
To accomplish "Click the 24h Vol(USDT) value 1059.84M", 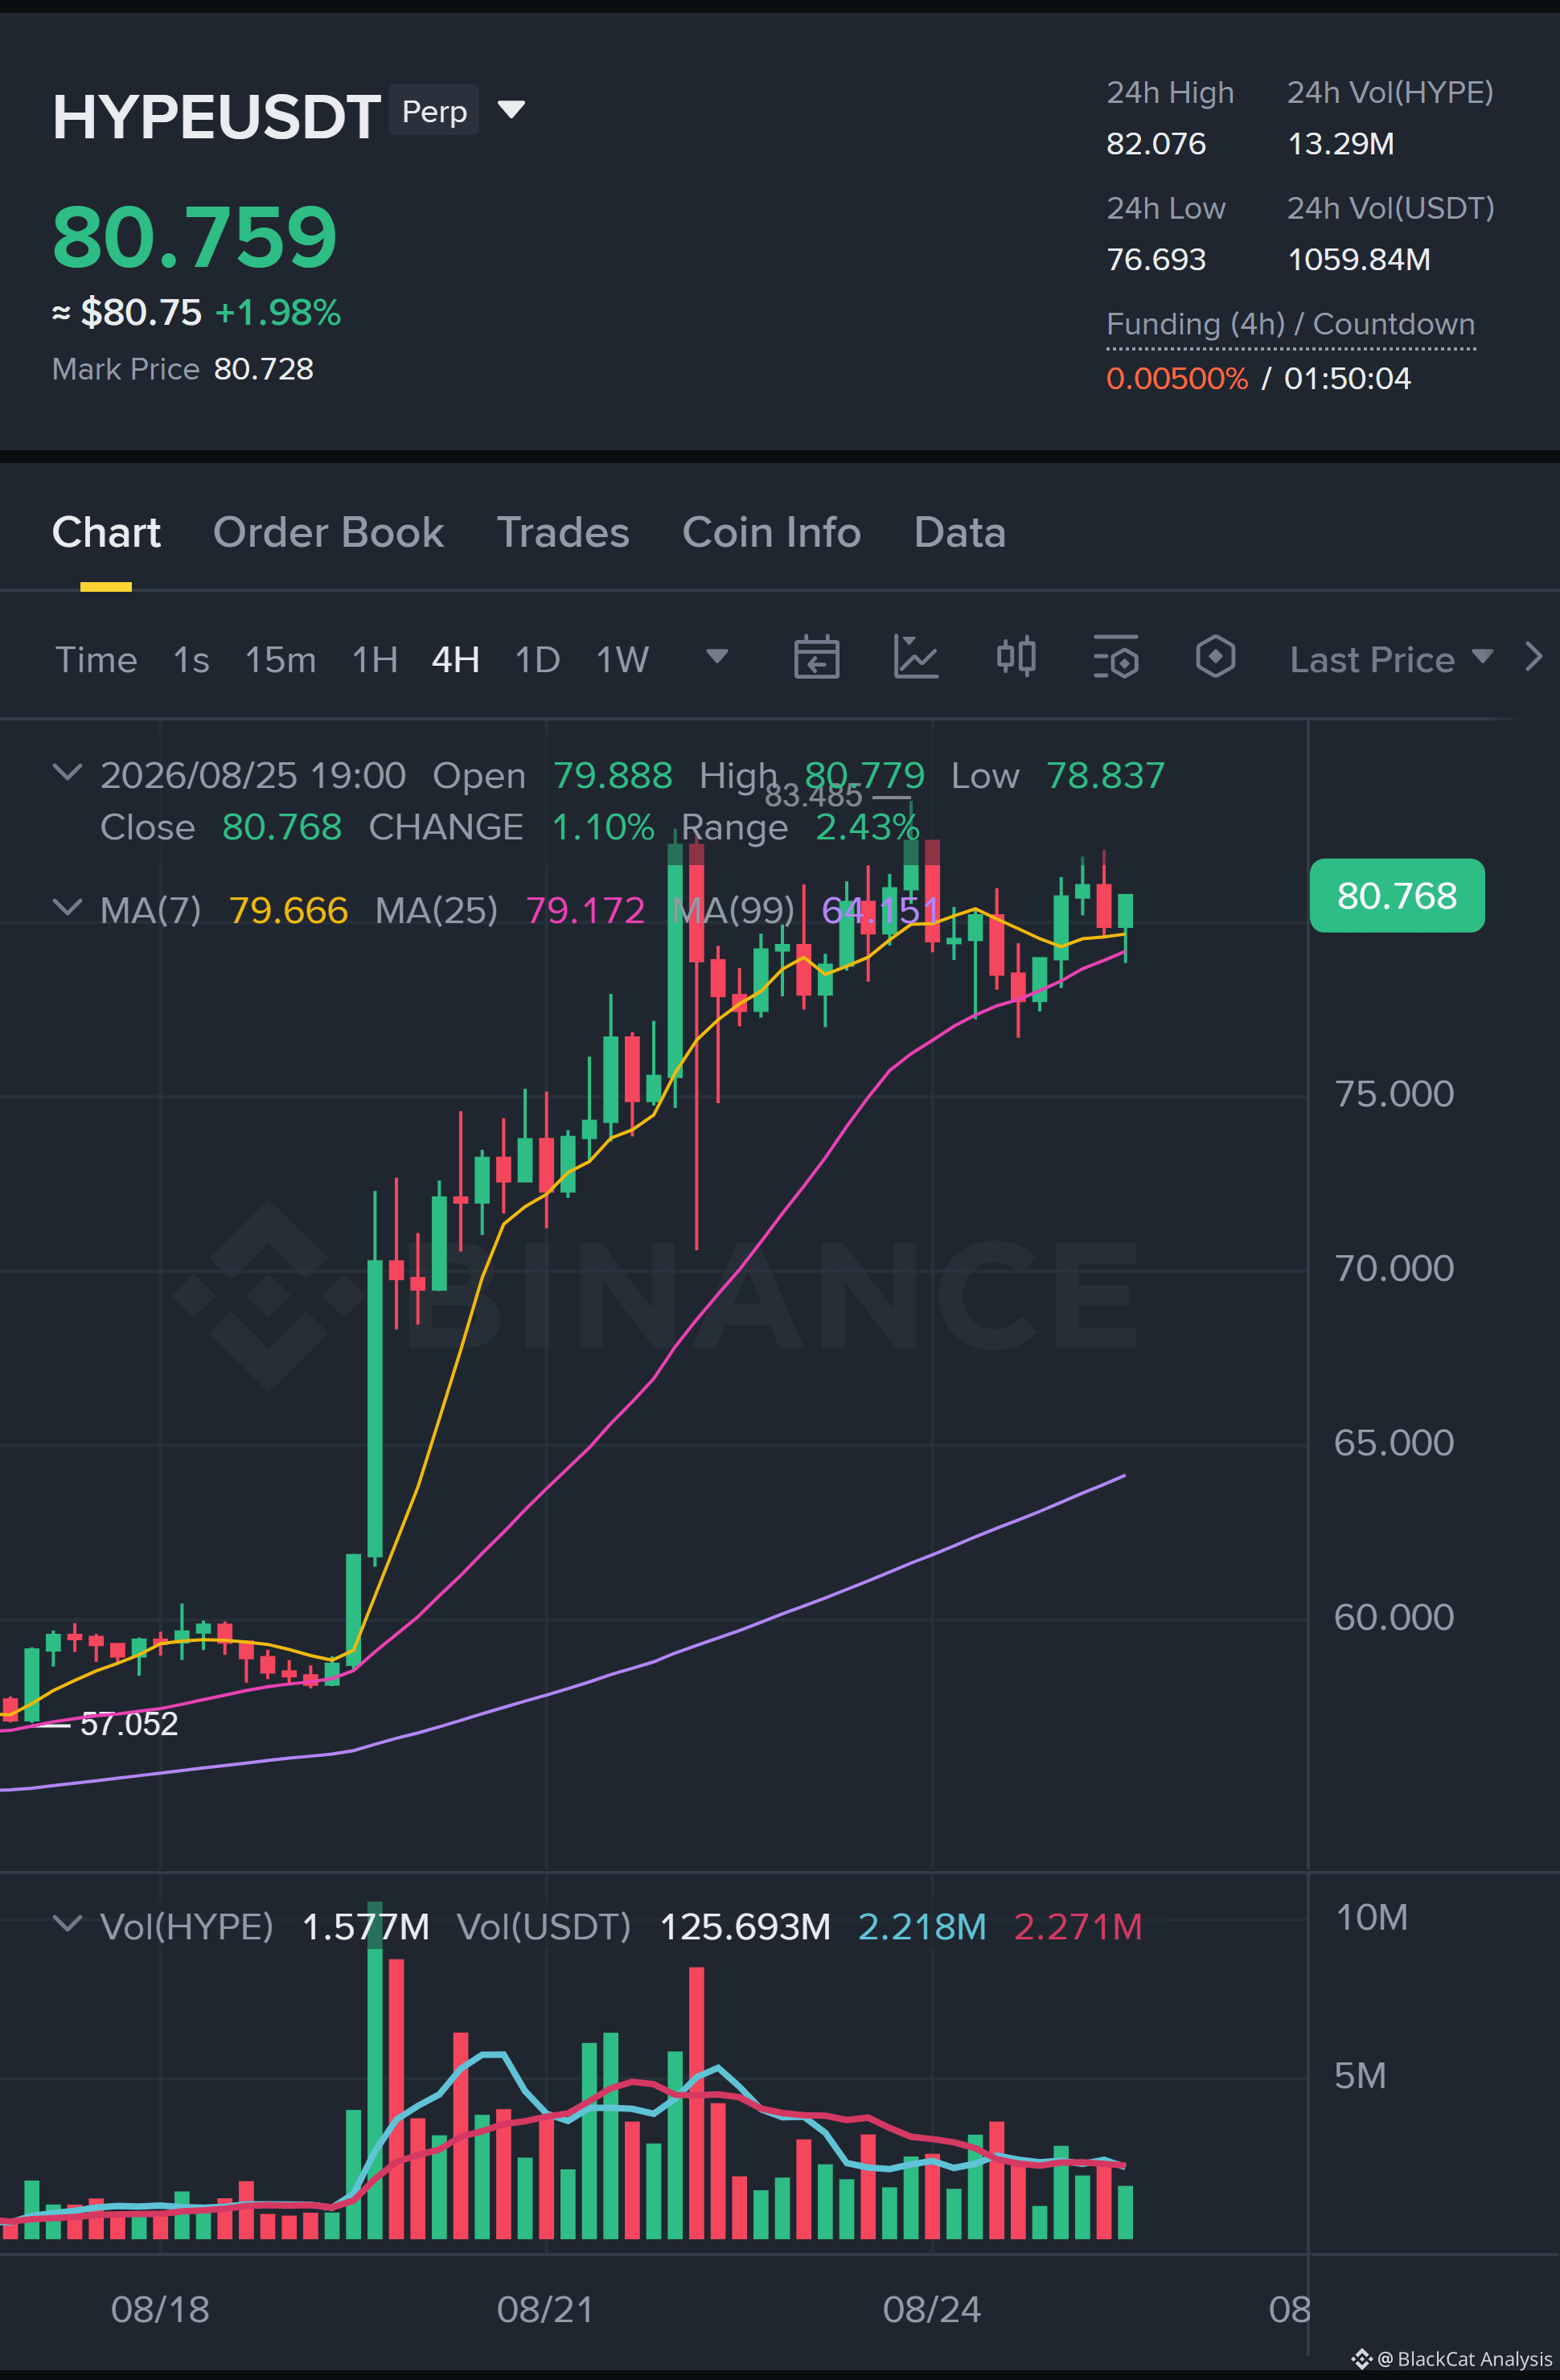I will tap(1358, 260).
